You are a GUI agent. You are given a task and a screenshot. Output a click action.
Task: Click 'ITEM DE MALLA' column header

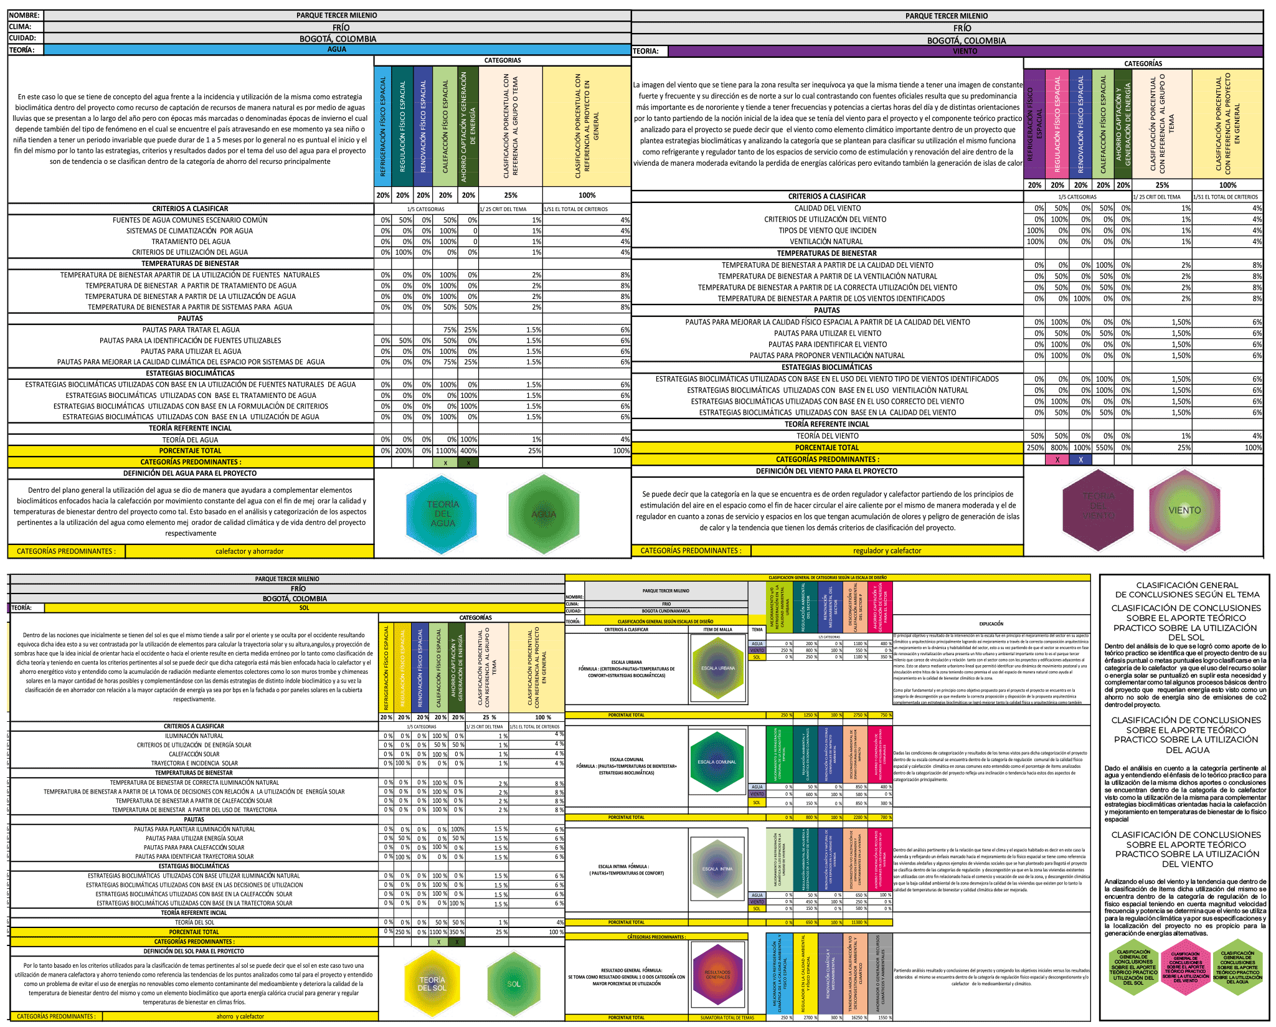[717, 630]
